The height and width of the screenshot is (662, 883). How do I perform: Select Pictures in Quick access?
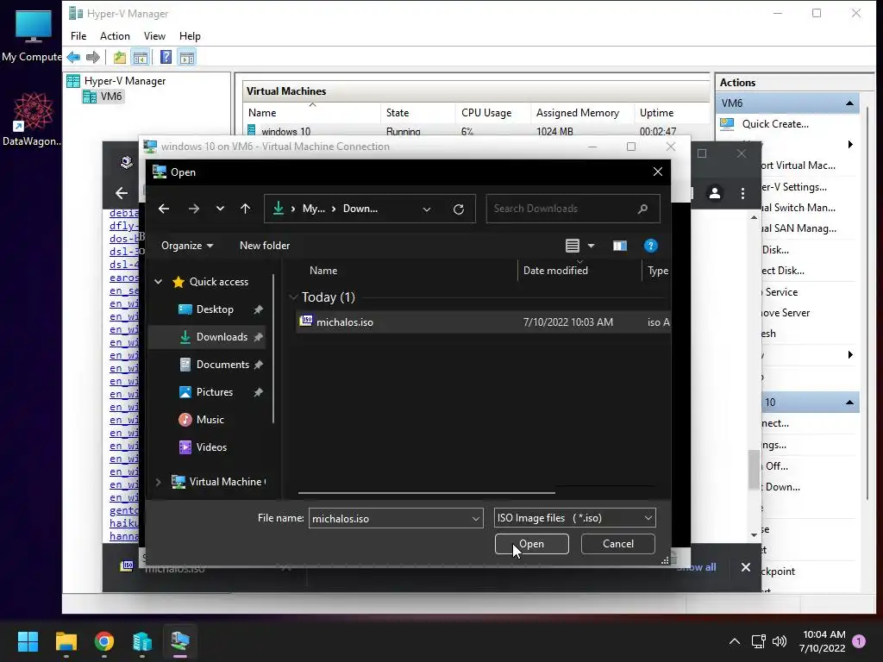coord(214,392)
